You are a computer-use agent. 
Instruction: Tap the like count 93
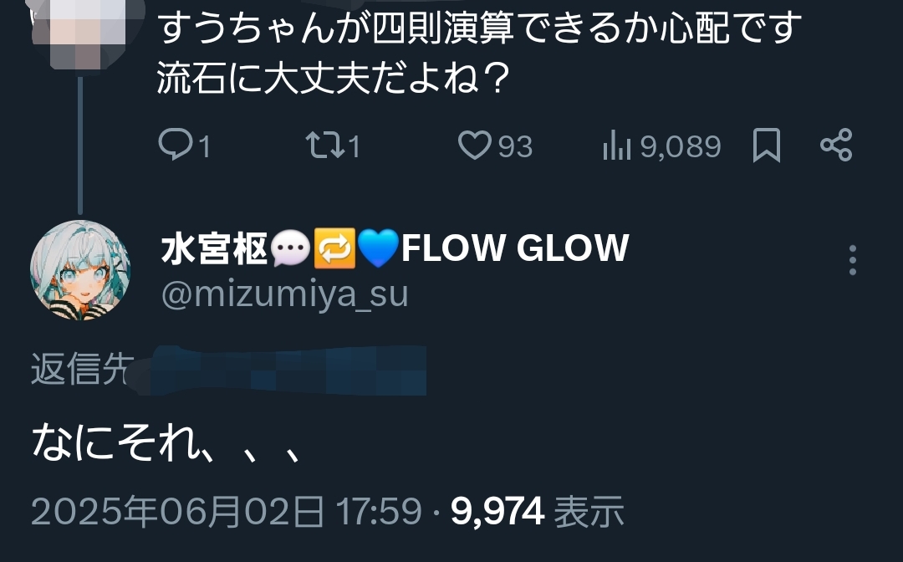(515, 146)
